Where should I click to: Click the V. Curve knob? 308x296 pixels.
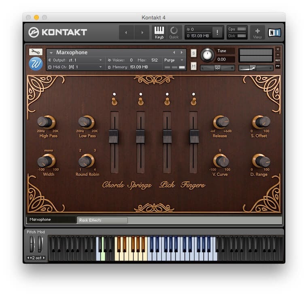tap(221, 161)
